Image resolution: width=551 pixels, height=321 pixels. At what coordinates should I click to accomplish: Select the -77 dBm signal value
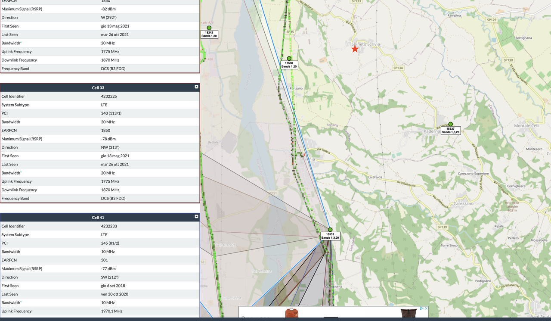click(108, 268)
